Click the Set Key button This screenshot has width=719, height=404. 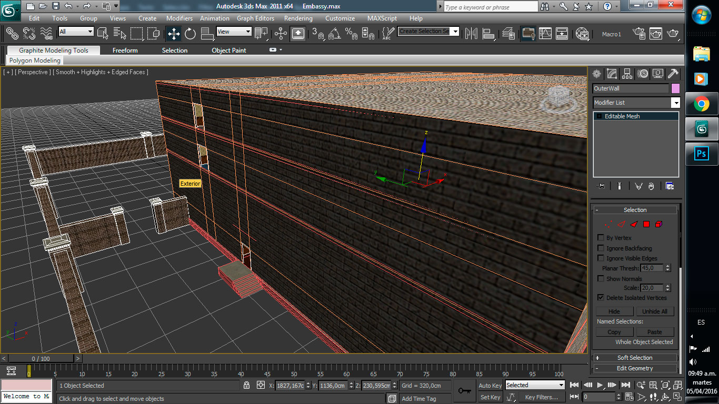point(490,397)
